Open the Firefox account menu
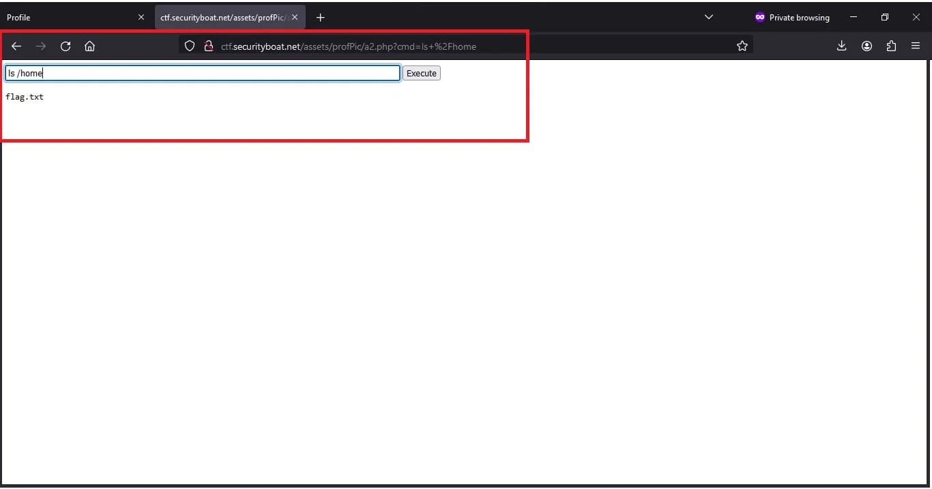Viewport: 932px width, 489px height. [867, 46]
